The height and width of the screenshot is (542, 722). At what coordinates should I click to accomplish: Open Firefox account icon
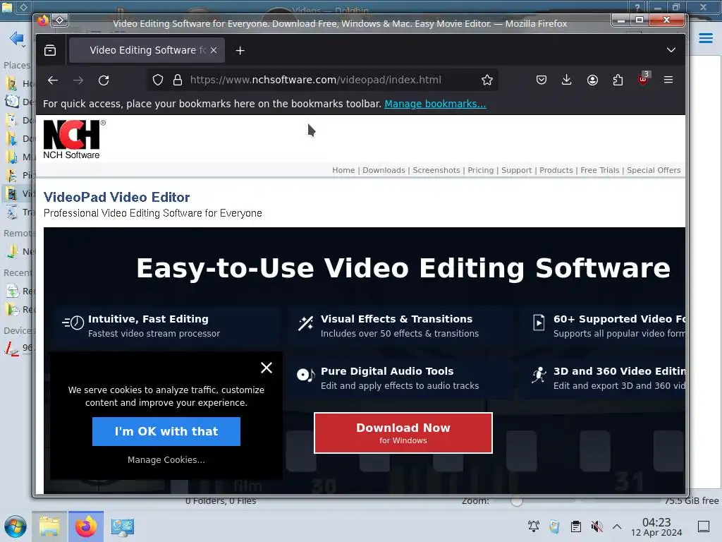592,80
